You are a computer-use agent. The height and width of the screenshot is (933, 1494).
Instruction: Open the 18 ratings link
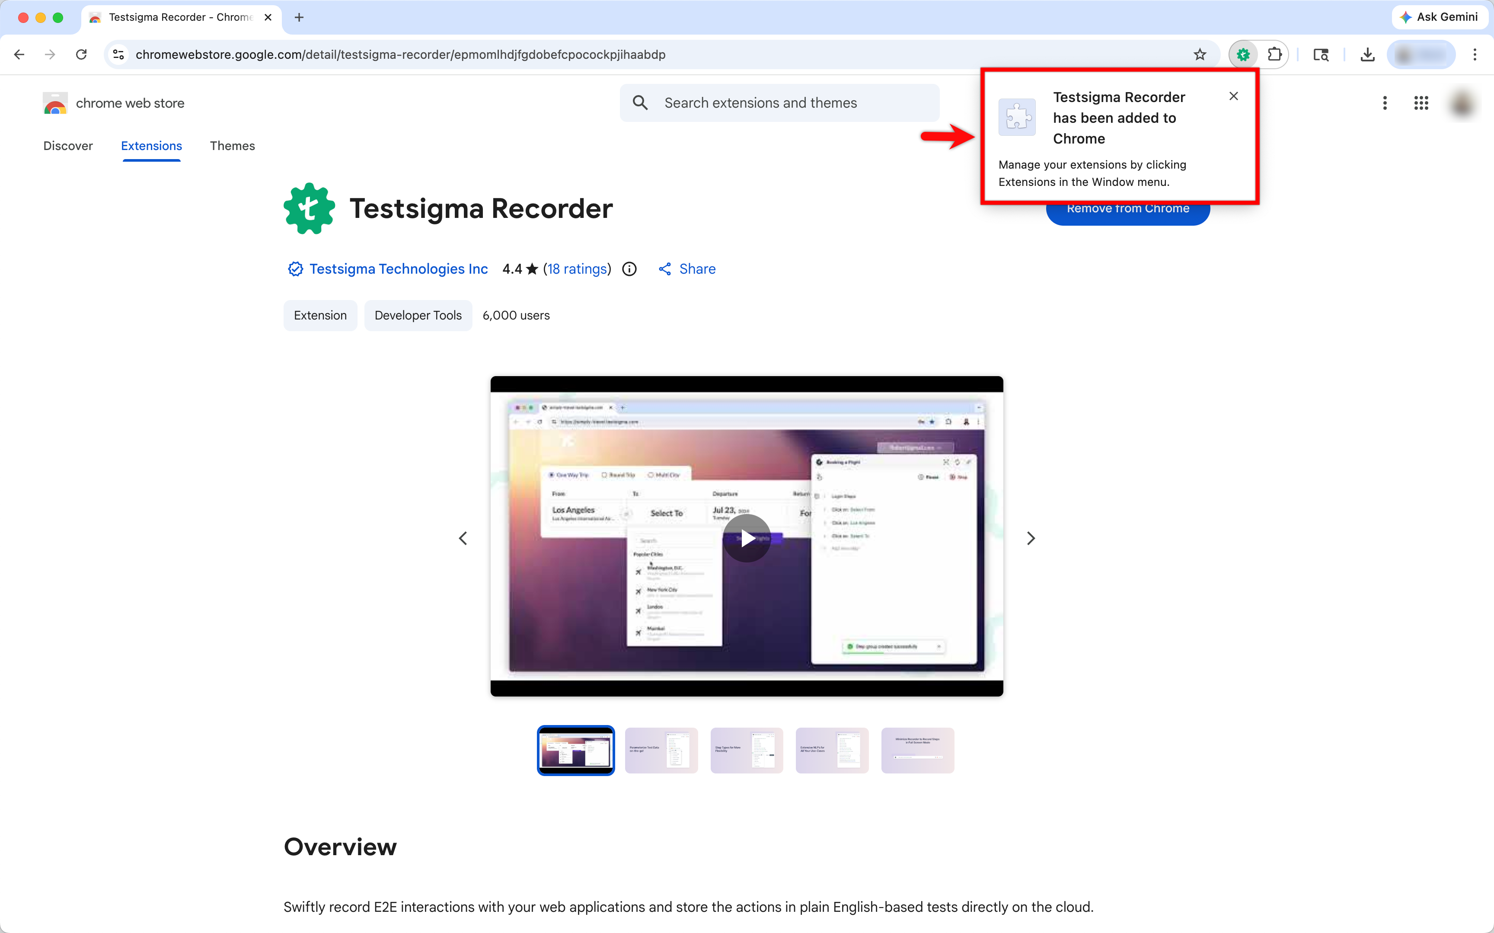click(578, 269)
